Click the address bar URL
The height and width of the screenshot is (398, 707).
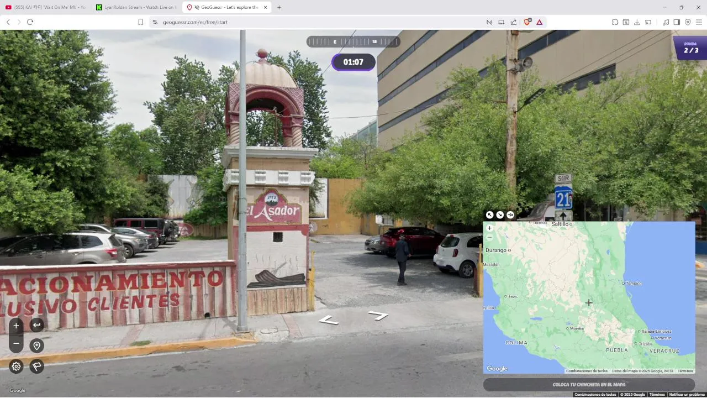[195, 22]
